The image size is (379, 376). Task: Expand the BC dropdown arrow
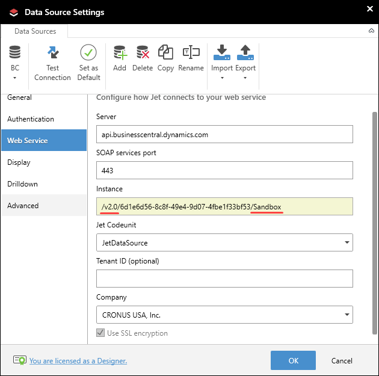coord(15,78)
